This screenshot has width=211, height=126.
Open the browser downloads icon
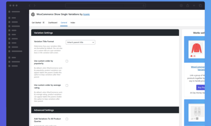(181, 6)
